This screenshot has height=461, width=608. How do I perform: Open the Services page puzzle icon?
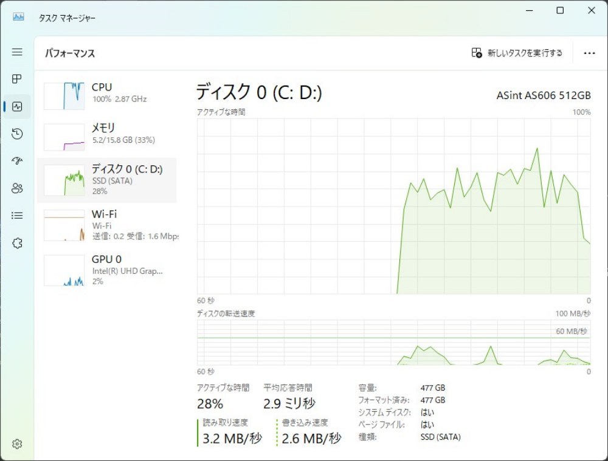[17, 243]
